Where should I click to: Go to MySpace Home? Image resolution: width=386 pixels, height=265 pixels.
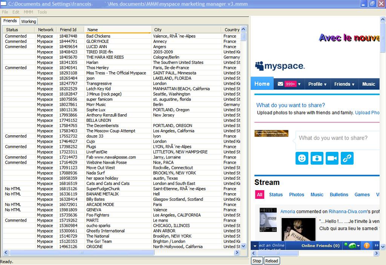point(262,84)
